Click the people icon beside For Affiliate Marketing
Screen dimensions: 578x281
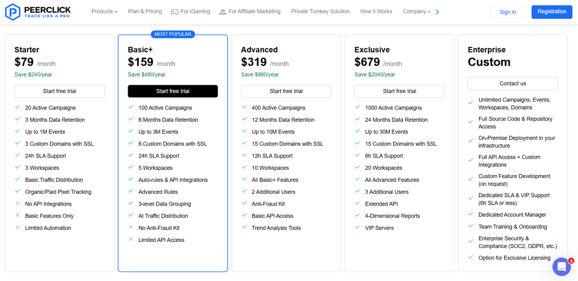222,12
